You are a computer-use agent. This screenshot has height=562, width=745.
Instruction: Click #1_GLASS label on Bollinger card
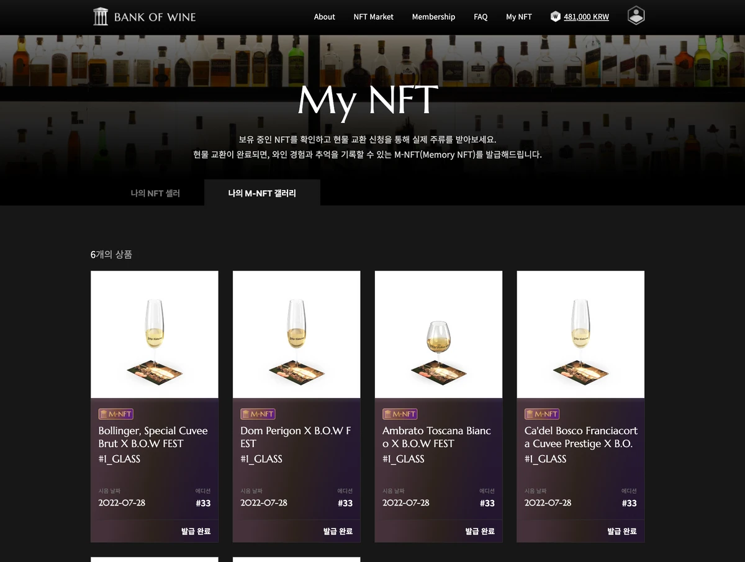click(x=119, y=459)
